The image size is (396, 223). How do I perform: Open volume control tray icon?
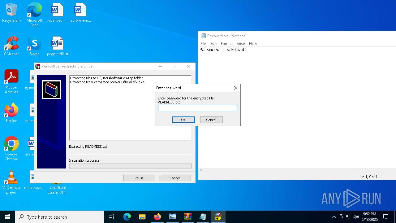tap(356, 217)
